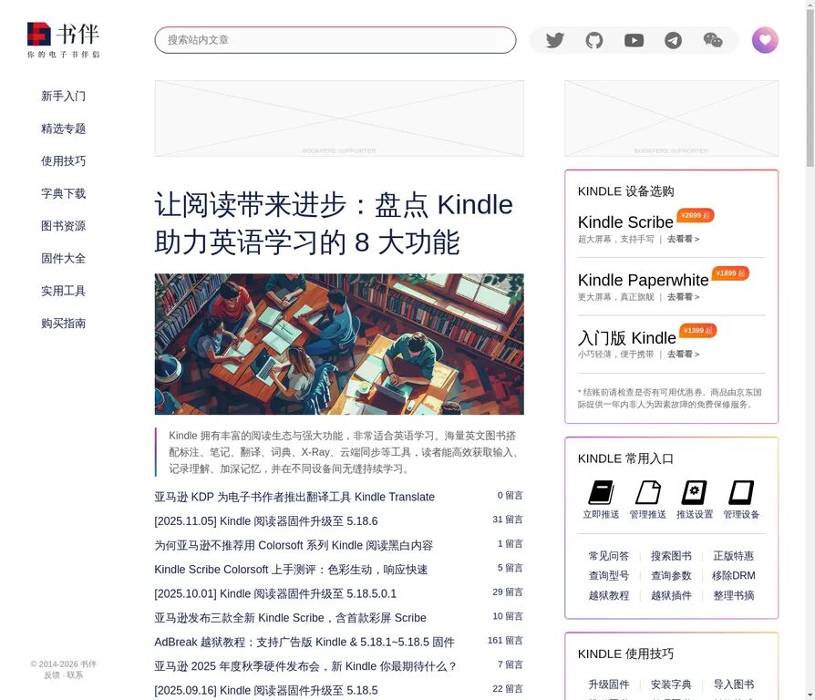
Task: Open the 越狱教程 link
Action: tap(609, 595)
